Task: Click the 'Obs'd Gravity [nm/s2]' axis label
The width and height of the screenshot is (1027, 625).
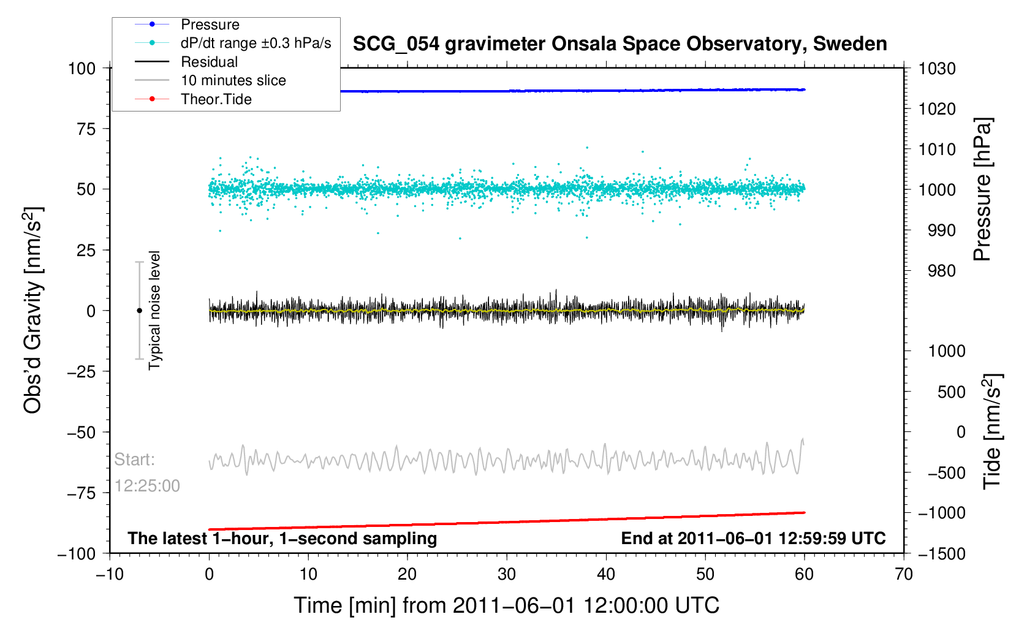Action: coord(33,311)
